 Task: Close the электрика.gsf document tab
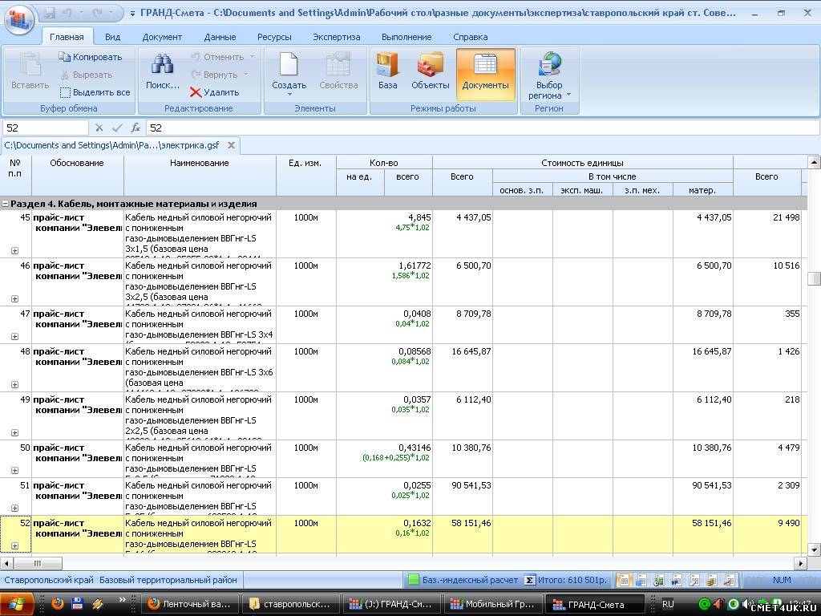pyautogui.click(x=231, y=145)
